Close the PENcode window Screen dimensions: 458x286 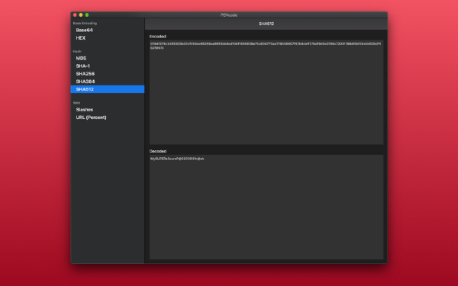[75, 15]
